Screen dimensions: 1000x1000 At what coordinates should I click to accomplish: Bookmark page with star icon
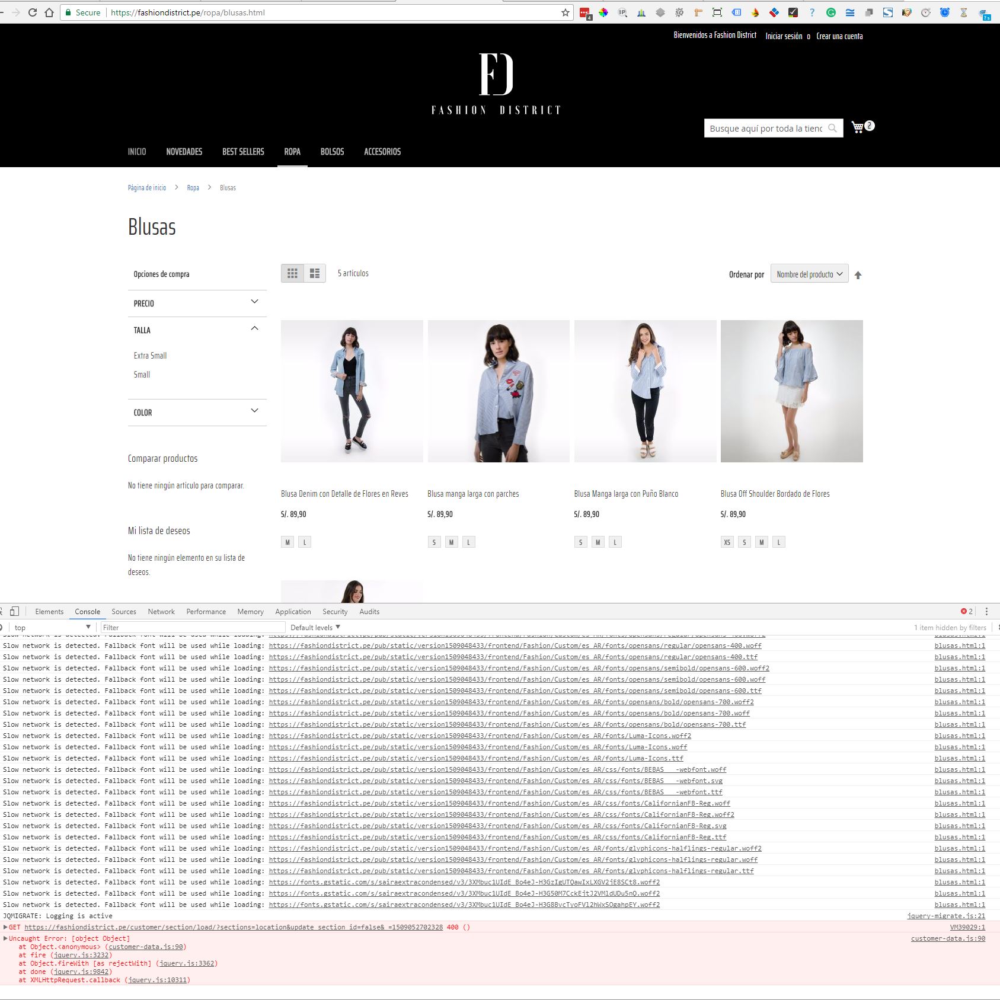tap(565, 12)
